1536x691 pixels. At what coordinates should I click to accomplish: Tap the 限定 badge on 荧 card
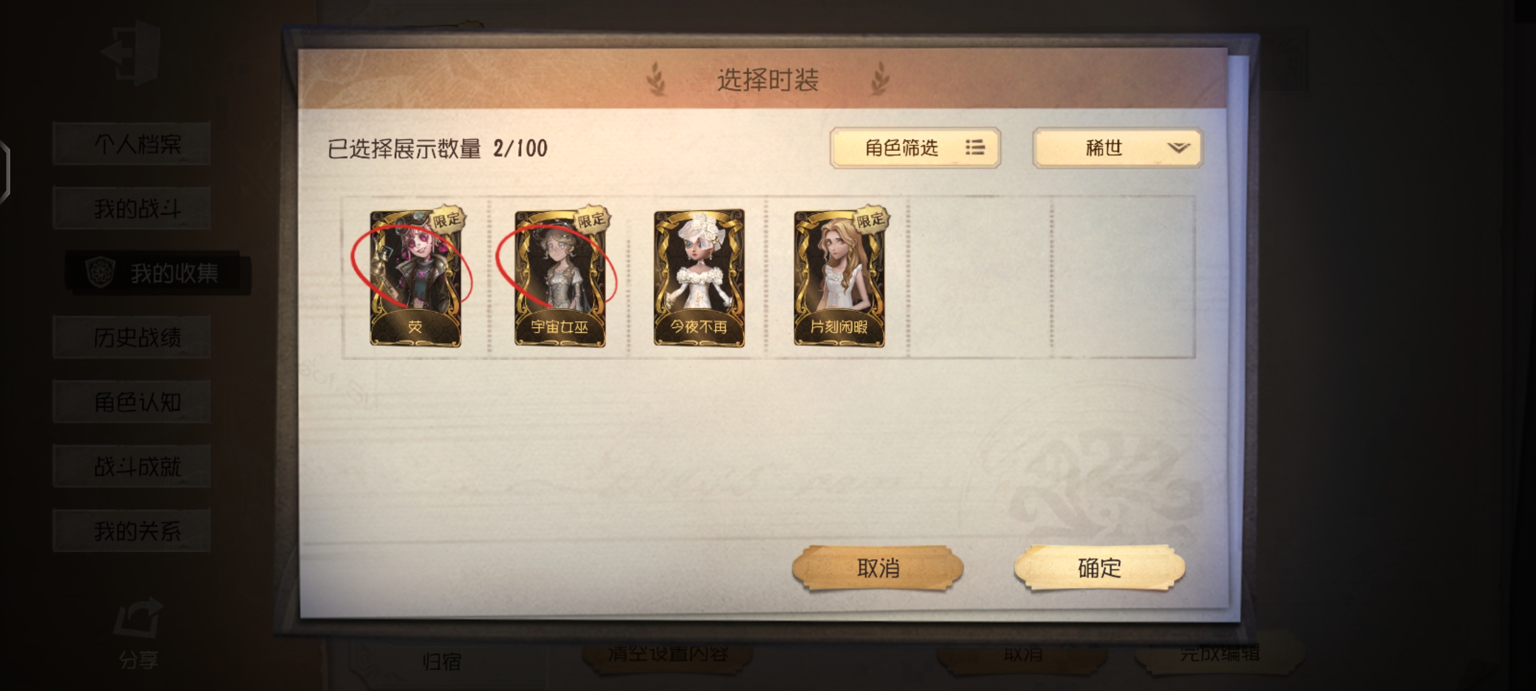click(446, 219)
